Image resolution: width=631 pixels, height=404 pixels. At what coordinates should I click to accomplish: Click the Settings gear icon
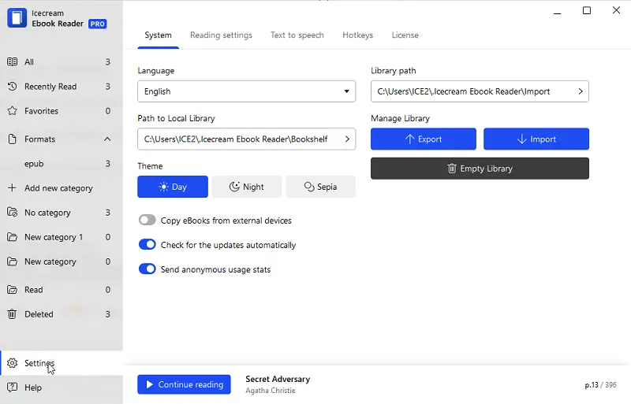coord(12,363)
